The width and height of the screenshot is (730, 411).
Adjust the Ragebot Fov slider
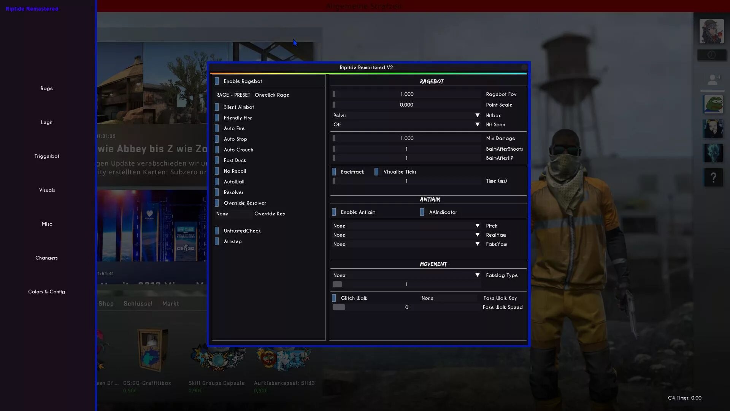pyautogui.click(x=406, y=94)
